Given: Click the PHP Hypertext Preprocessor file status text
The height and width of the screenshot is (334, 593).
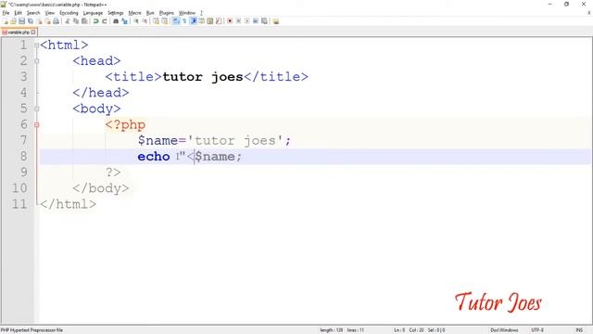Looking at the screenshot, I should [32, 330].
